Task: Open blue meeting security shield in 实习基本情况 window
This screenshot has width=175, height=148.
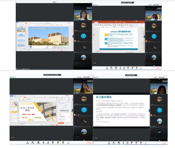Action: point(96,77)
